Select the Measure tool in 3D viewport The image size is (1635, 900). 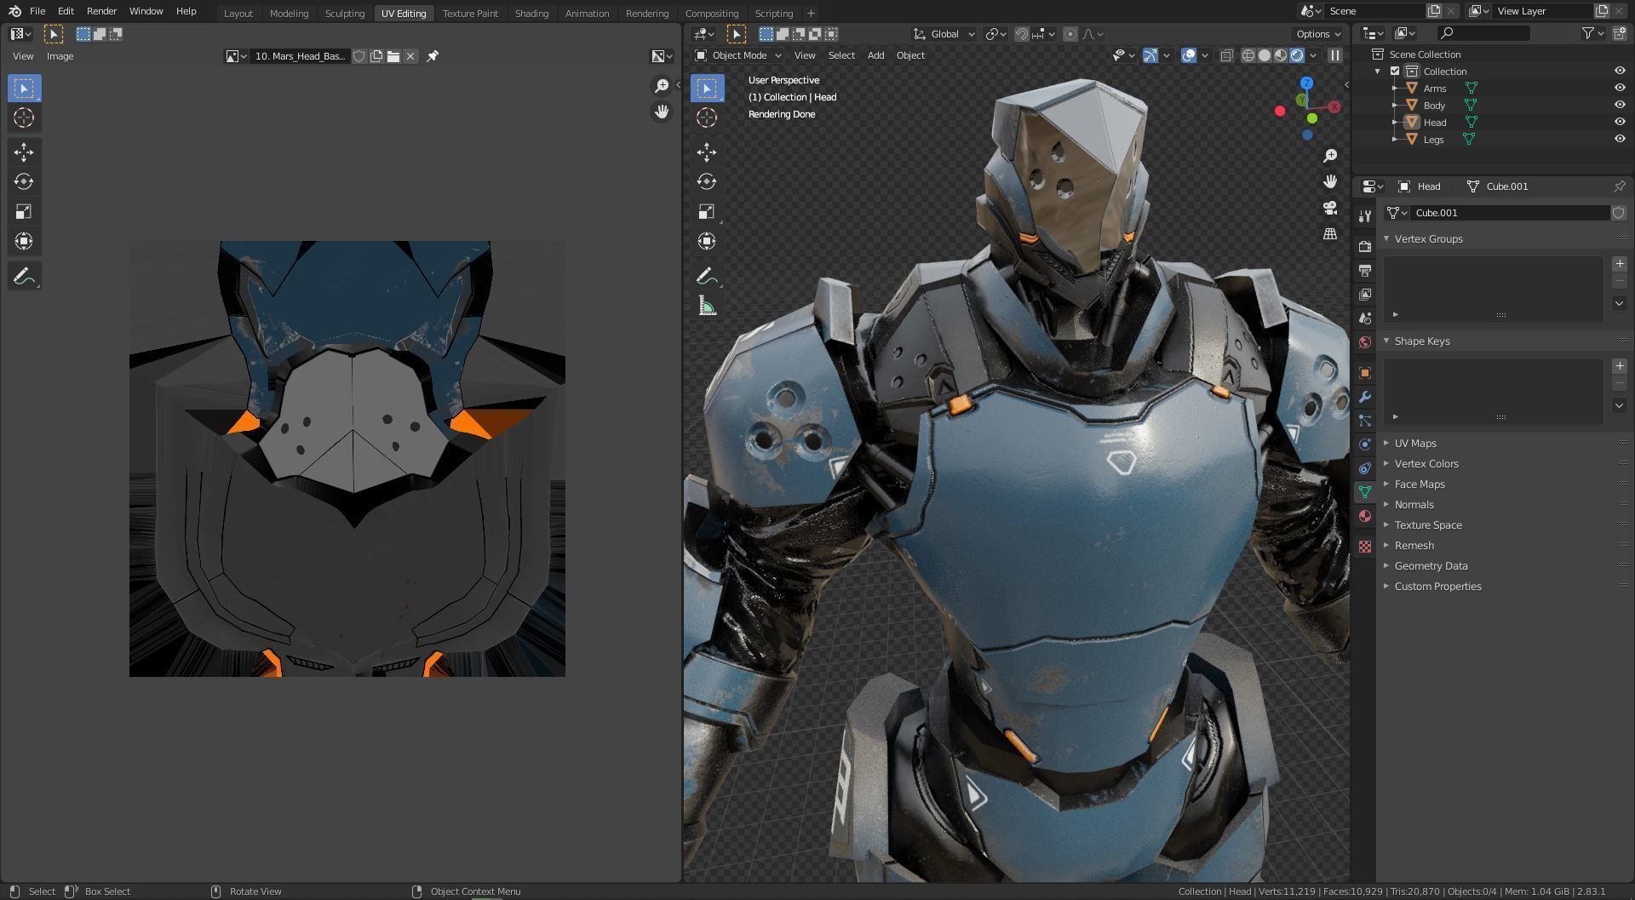click(707, 306)
